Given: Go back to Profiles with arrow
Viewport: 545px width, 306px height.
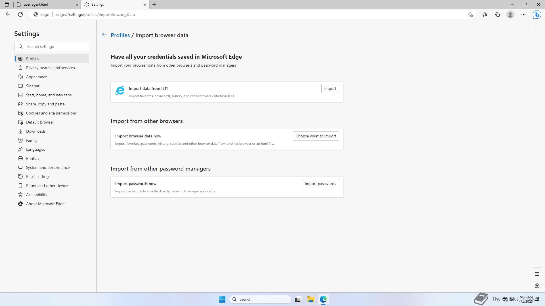Looking at the screenshot, I should coord(104,35).
